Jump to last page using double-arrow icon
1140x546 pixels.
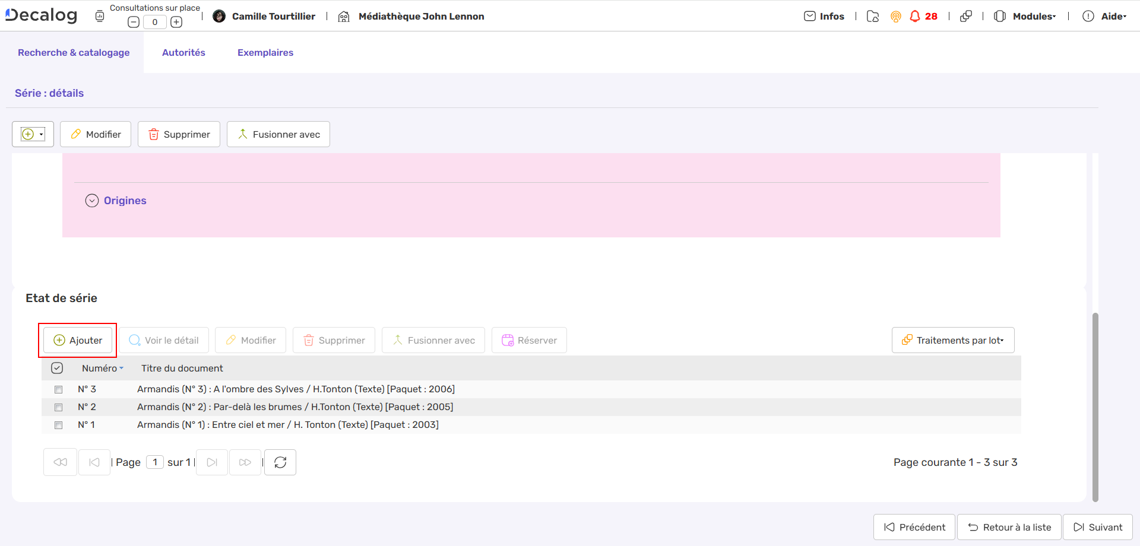click(x=245, y=462)
